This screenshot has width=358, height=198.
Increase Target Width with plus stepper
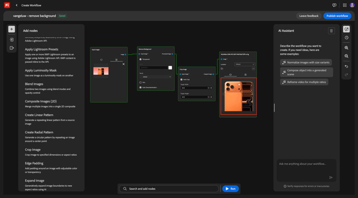coord(211,88)
